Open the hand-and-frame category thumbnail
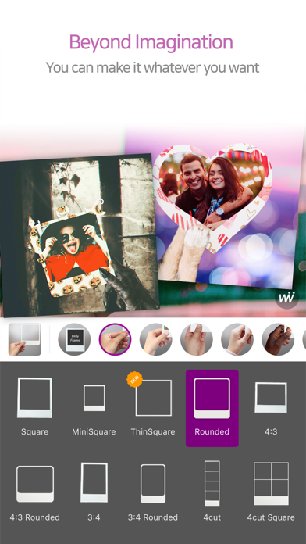The image size is (306, 544). (x=25, y=339)
